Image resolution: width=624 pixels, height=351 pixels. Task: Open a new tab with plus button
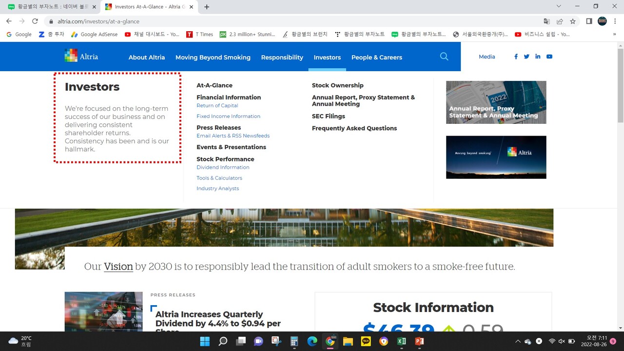207,7
